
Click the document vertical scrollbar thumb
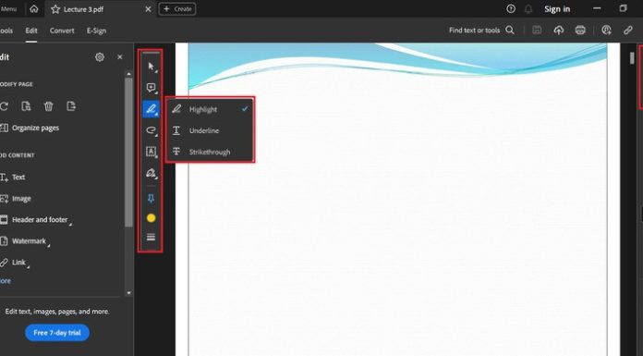(632, 58)
